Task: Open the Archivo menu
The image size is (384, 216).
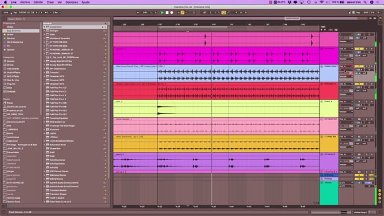Action: click(25, 2)
